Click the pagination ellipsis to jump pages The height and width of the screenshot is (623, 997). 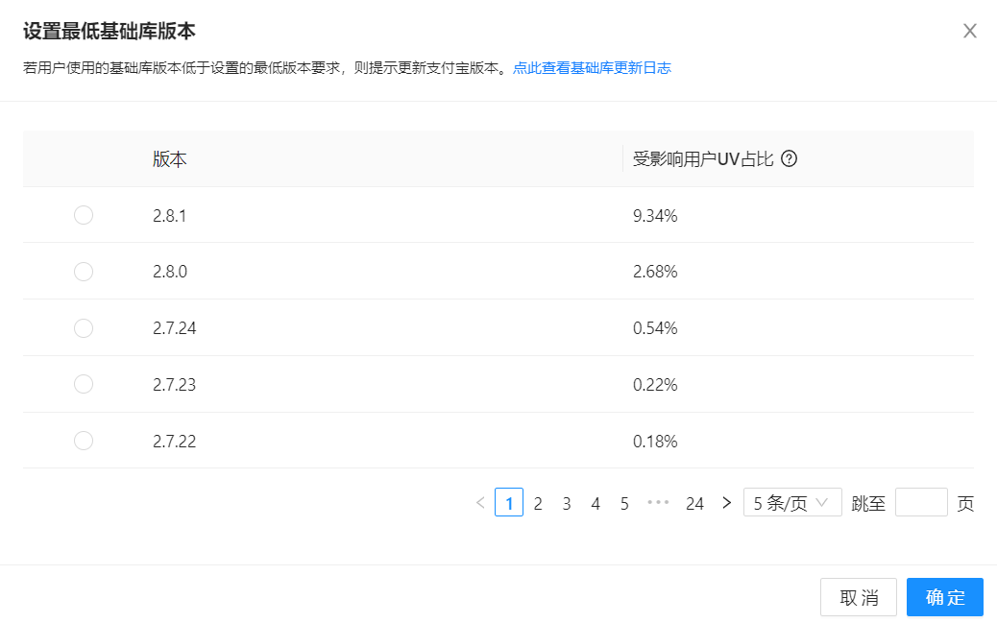coord(658,502)
